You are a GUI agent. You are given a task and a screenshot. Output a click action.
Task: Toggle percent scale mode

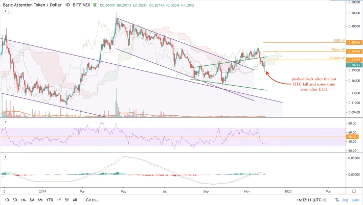tap(337, 200)
